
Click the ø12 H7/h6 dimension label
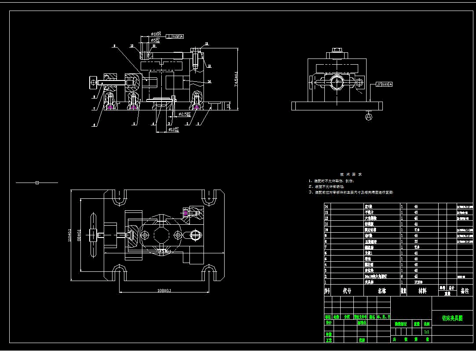pos(174,130)
